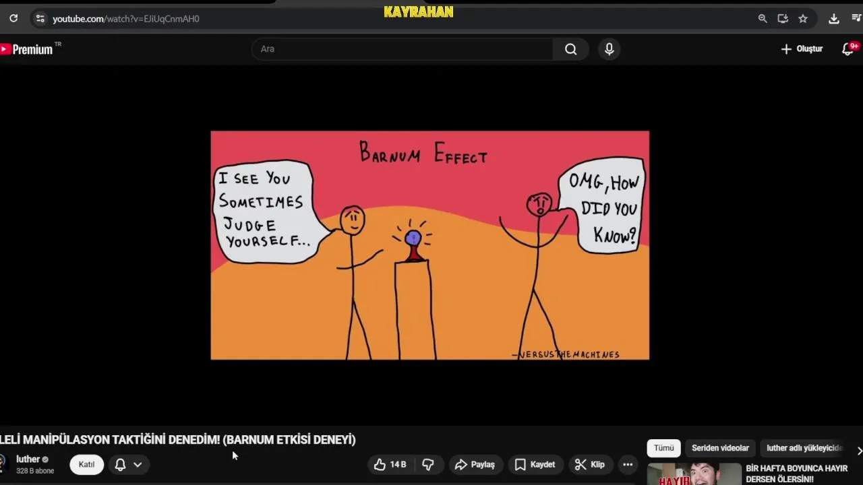Screen dimensions: 863x485
Task: Open site info icon in address bar
Action: pos(40,19)
